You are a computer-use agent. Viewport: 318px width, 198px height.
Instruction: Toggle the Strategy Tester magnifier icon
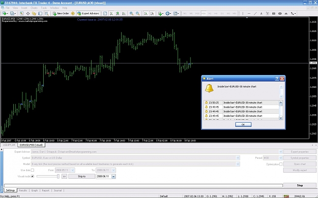(46, 14)
